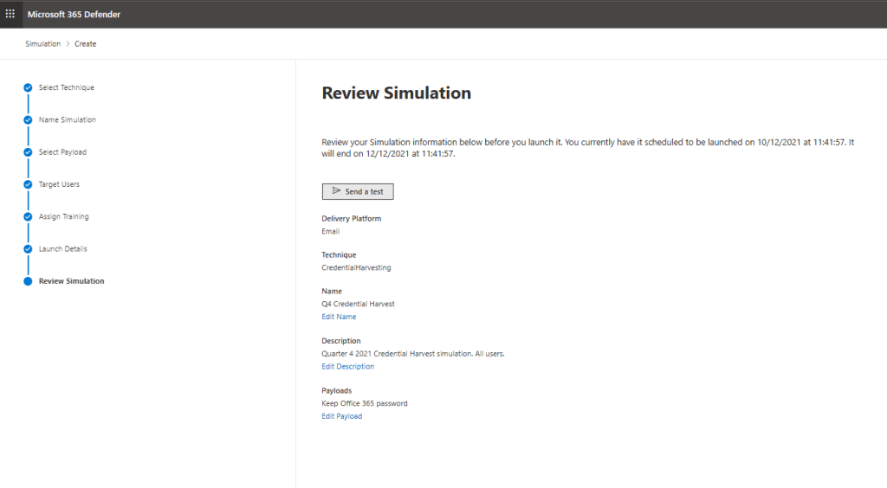Viewport: 887px width, 488px height.
Task: Open the app launcher waffle icon
Action: [10, 14]
